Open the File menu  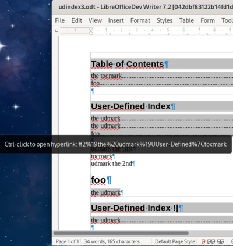[x=60, y=20]
